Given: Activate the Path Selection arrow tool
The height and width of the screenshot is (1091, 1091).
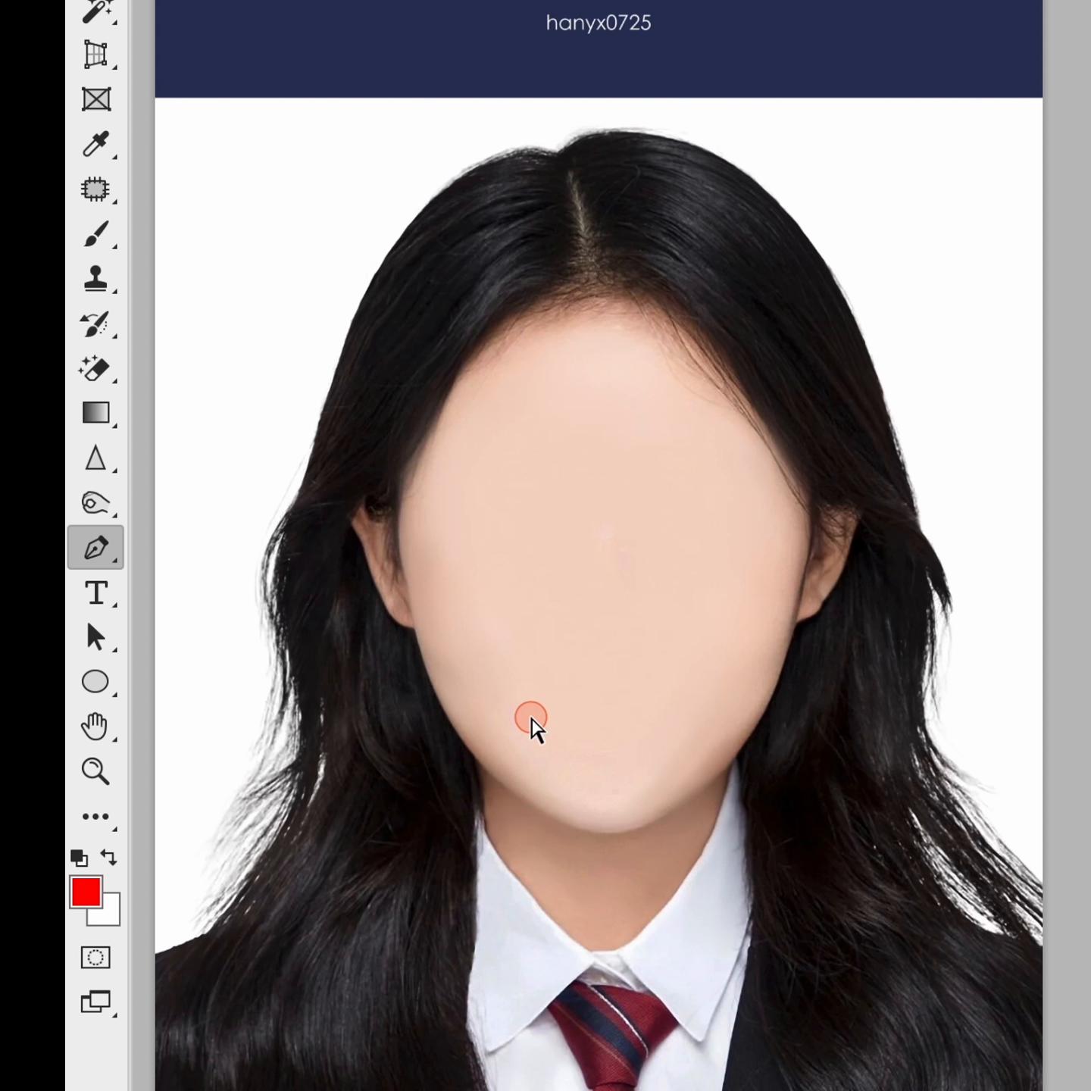Looking at the screenshot, I should tap(95, 637).
